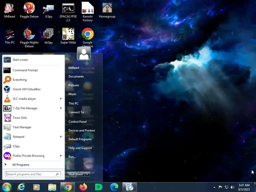
Task: Open Internet Explorer from taskbar
Action: coord(21,187)
